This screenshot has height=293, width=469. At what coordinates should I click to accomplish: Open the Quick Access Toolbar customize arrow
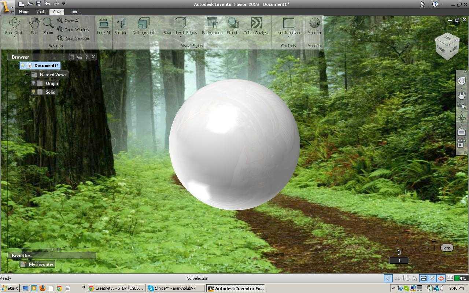[x=64, y=4]
